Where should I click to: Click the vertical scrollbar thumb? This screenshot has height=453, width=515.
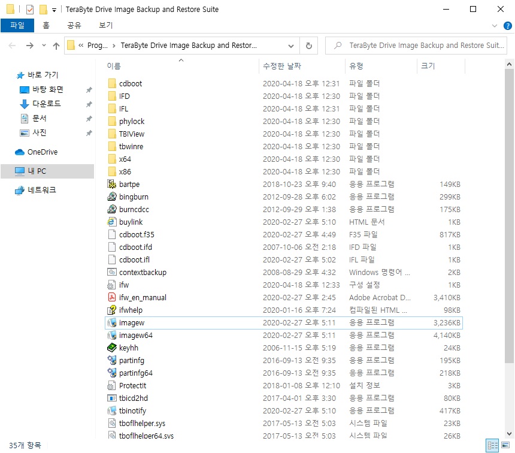(x=509, y=216)
